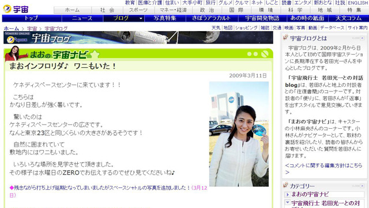Open the データベース link

332,28
